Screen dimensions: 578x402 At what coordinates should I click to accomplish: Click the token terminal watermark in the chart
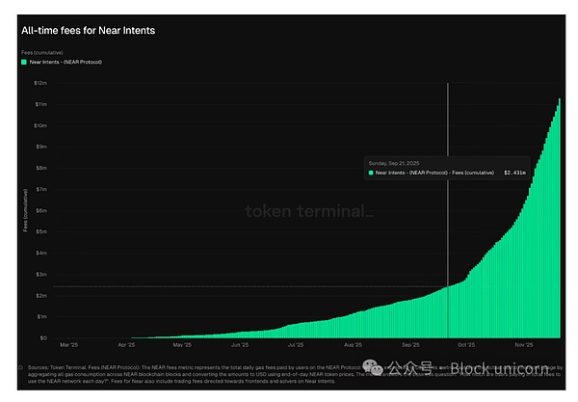coord(306,211)
